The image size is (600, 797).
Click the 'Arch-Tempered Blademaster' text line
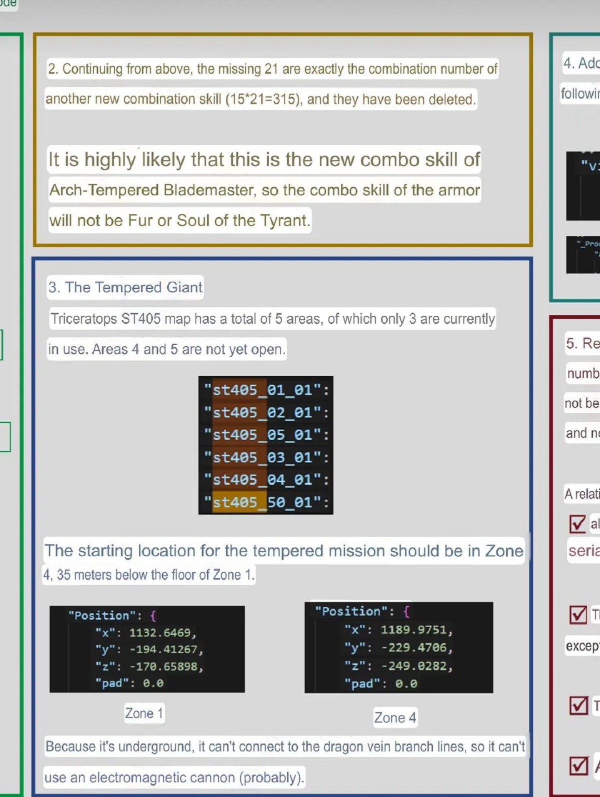264,190
